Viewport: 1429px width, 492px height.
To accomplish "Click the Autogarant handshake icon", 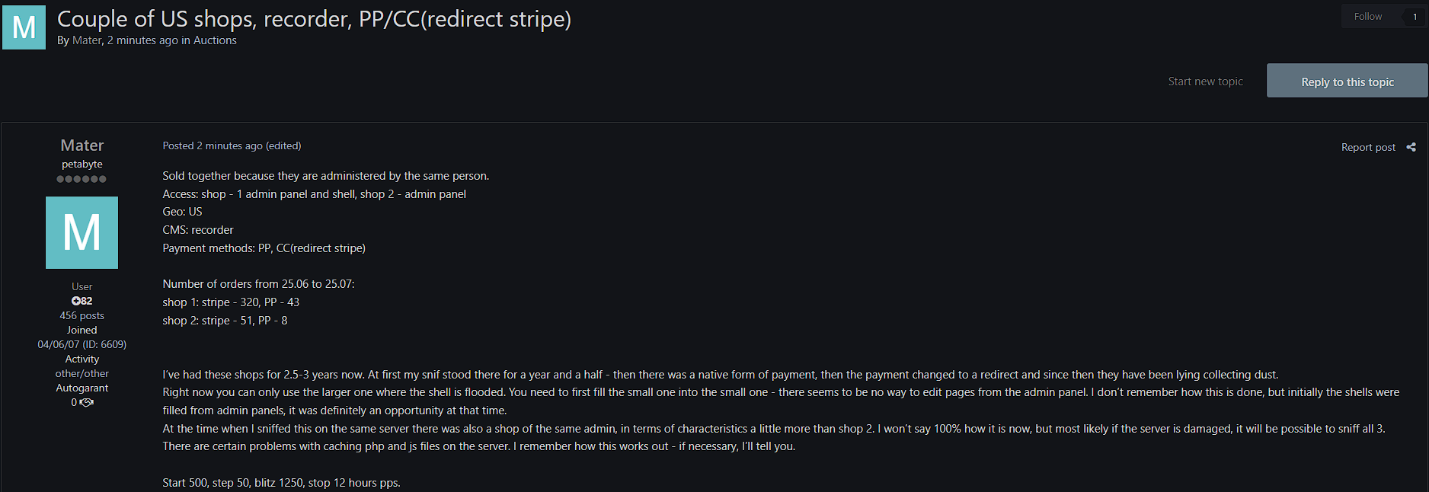I will click(x=87, y=402).
